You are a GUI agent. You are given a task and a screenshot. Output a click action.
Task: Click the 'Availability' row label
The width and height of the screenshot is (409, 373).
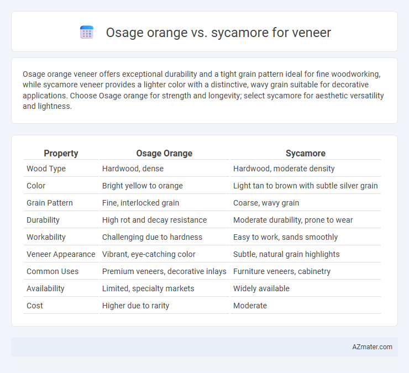pos(45,288)
